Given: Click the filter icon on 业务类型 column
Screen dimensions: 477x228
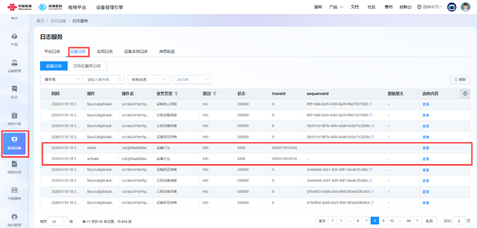Looking at the screenshot, I should pyautogui.click(x=176, y=94).
